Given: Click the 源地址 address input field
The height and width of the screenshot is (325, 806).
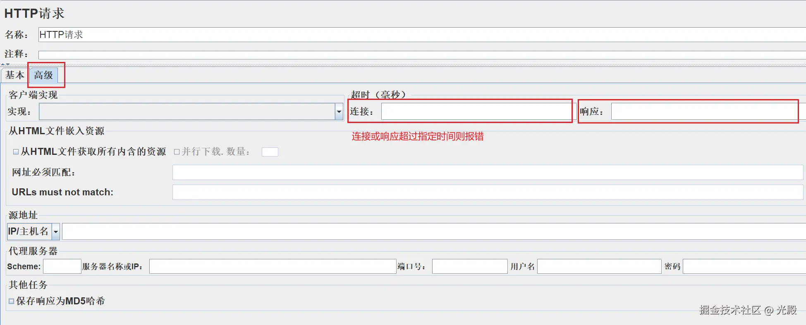Looking at the screenshot, I should pyautogui.click(x=434, y=232).
